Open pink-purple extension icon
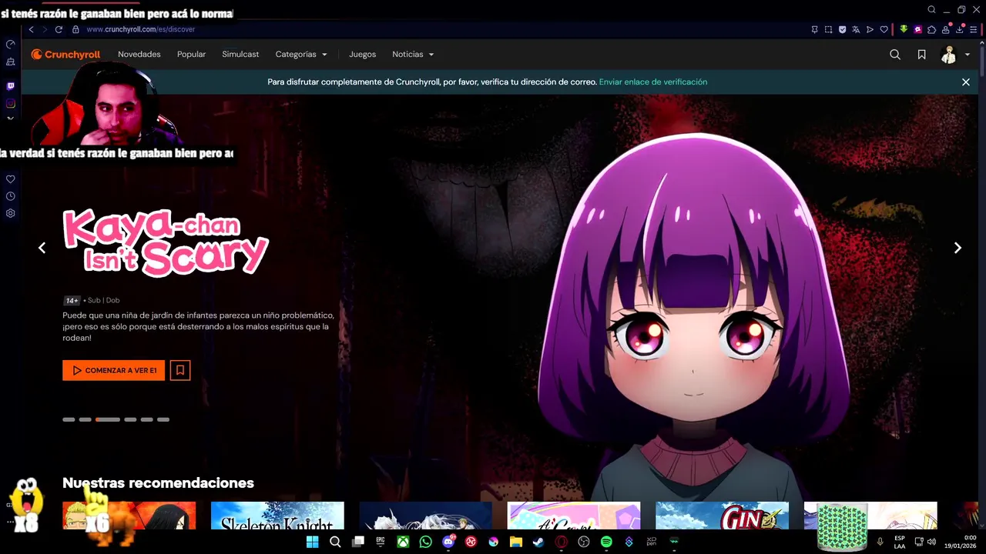Screen dimensions: 986x554 click(x=918, y=29)
